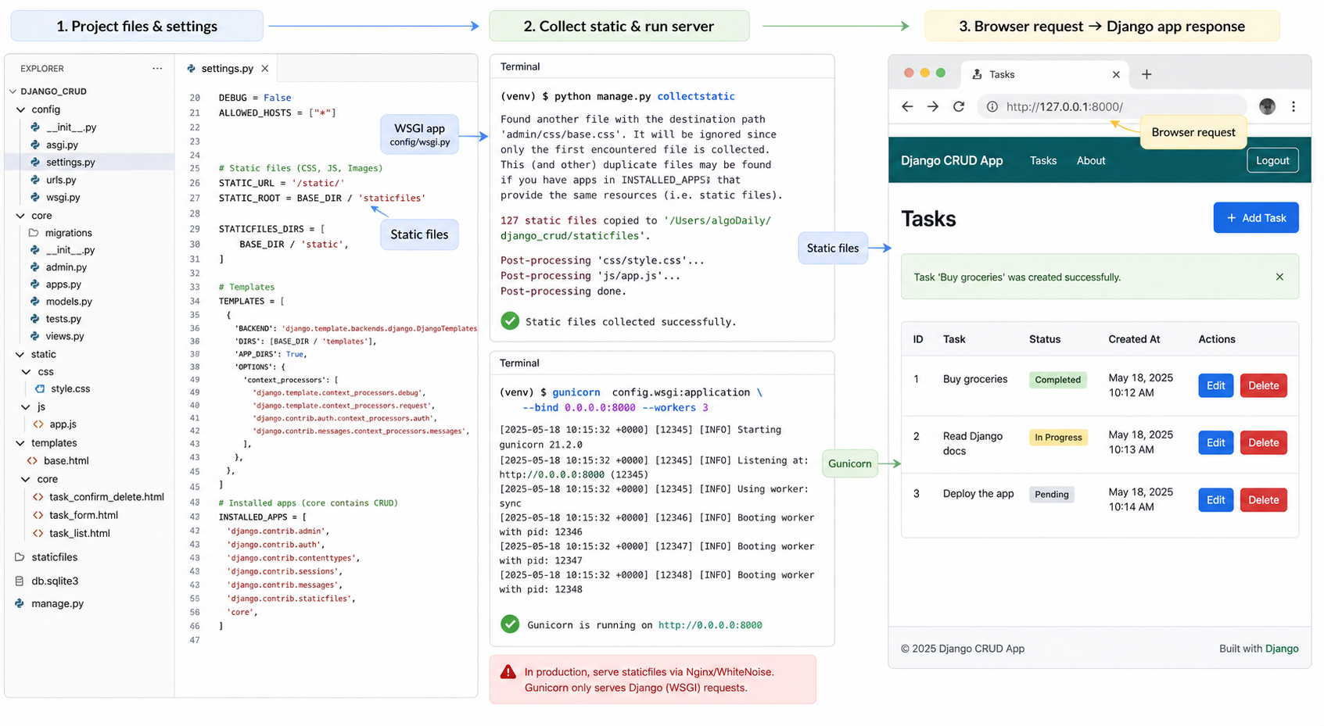Delete the Deploy the app task

(x=1264, y=500)
